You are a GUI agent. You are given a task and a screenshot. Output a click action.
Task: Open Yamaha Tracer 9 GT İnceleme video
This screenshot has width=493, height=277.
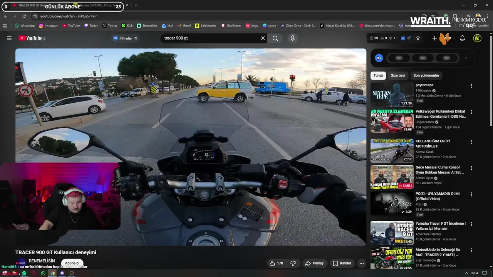click(392, 233)
